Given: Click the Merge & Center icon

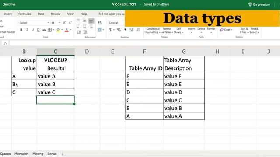Looking at the screenshot, I should coord(99,30).
